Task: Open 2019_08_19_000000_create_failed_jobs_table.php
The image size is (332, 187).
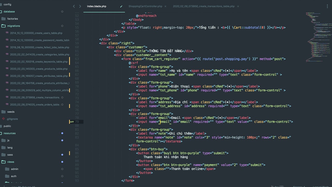Action: point(39,47)
